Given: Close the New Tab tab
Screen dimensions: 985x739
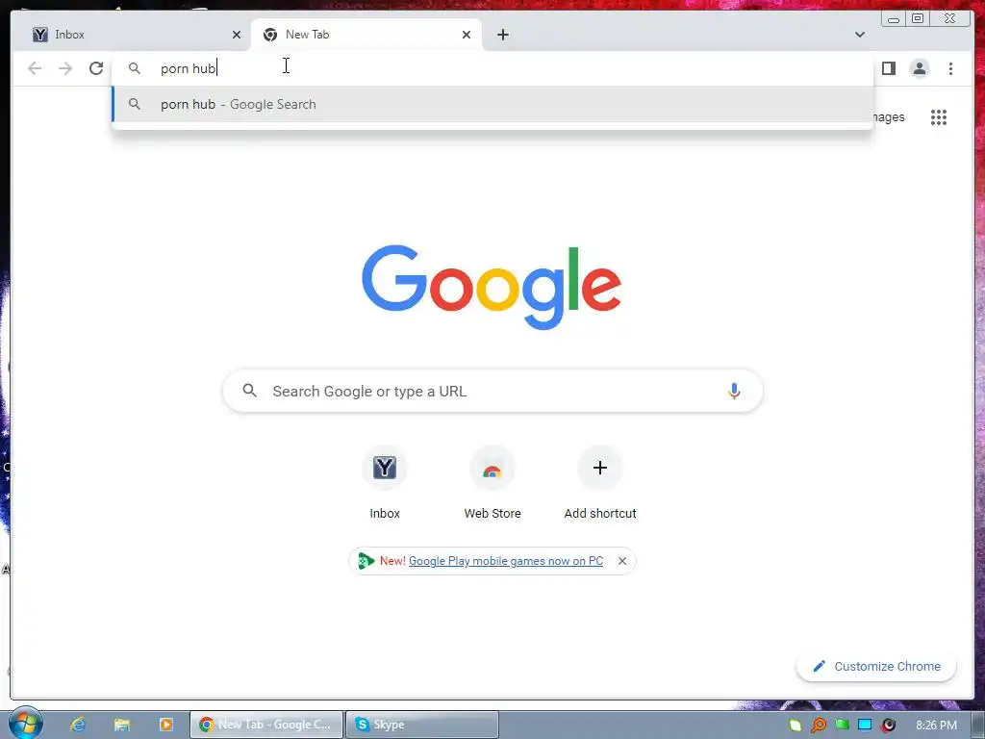Looking at the screenshot, I should click(x=467, y=35).
